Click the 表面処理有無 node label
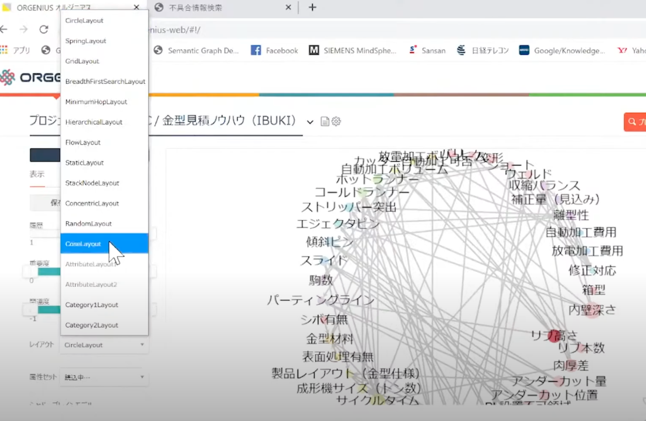The height and width of the screenshot is (421, 646). tap(338, 357)
